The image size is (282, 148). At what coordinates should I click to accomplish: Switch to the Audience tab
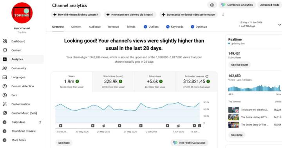(x=95, y=27)
